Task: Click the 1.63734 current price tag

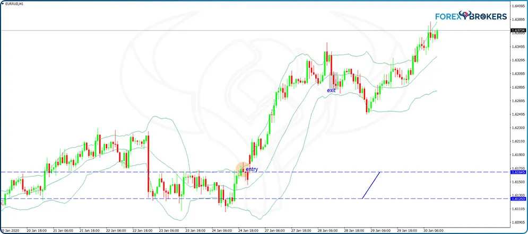Action: tap(517, 31)
